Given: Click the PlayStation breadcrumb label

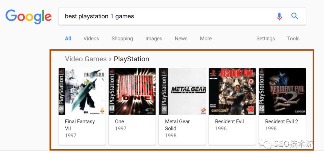Looking at the screenshot, I should click(x=131, y=59).
